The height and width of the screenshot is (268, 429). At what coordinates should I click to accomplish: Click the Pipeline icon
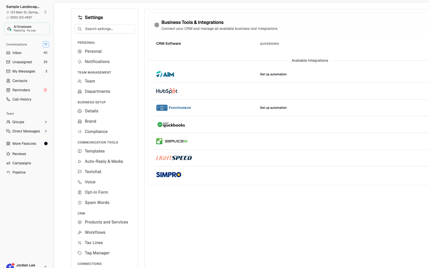click(x=8, y=172)
